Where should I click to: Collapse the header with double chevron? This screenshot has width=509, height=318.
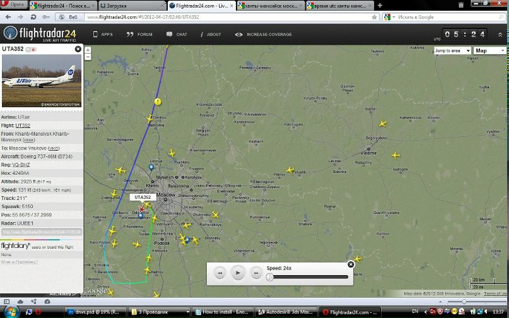click(x=500, y=35)
